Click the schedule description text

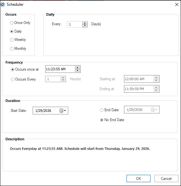[x=80, y=149]
